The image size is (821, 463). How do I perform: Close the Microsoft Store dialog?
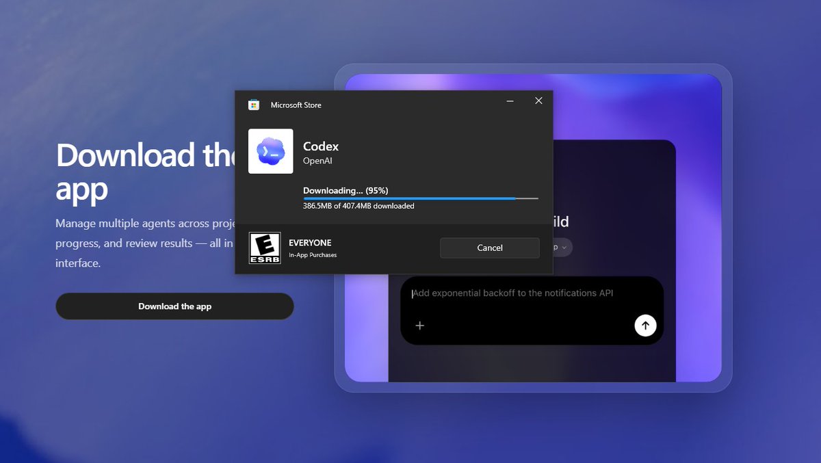[x=538, y=101]
